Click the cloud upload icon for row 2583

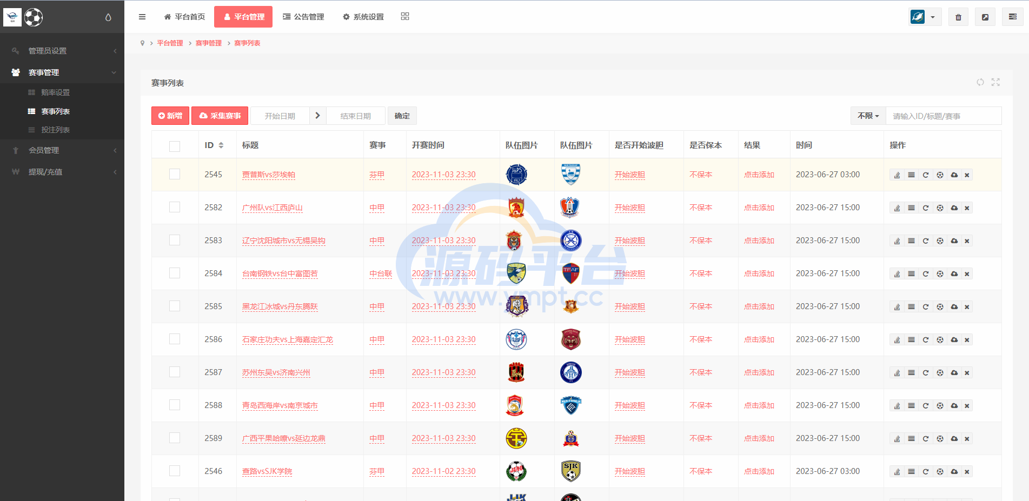tap(954, 241)
